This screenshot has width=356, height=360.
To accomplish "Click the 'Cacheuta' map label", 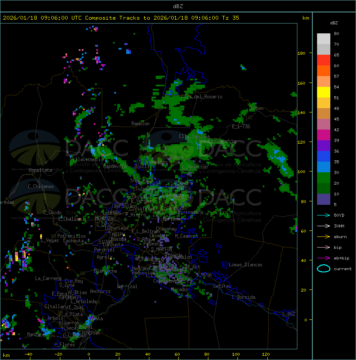I will (73, 241).
